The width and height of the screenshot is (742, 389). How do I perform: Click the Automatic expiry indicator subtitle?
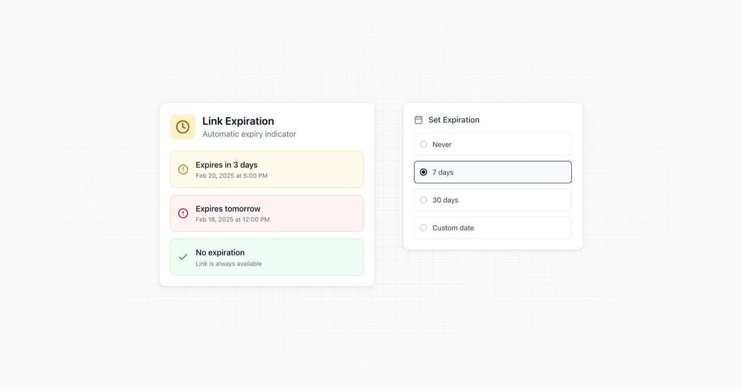point(249,134)
